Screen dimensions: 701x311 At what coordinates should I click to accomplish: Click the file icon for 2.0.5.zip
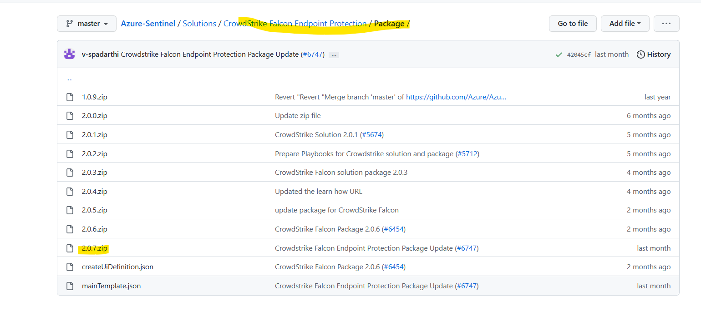70,210
